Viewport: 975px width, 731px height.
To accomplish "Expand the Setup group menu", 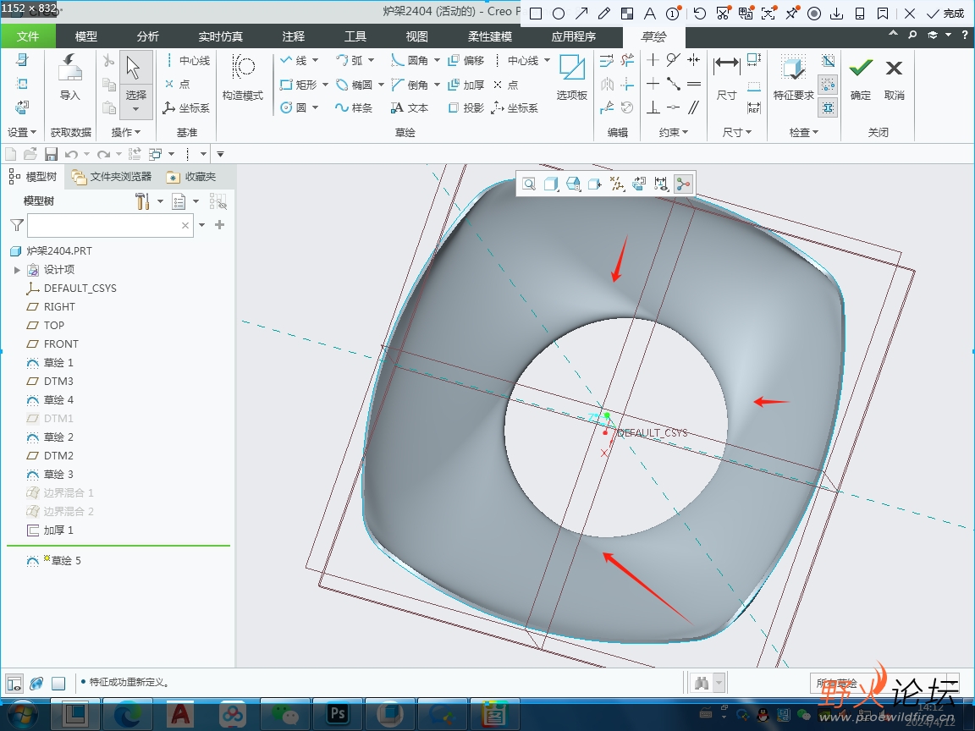I will (22, 132).
